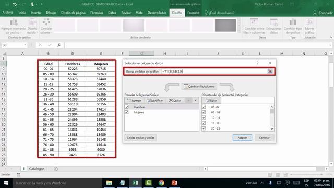Click the range selector icon in the data range field
The height and width of the screenshot is (188, 334).
(270, 72)
